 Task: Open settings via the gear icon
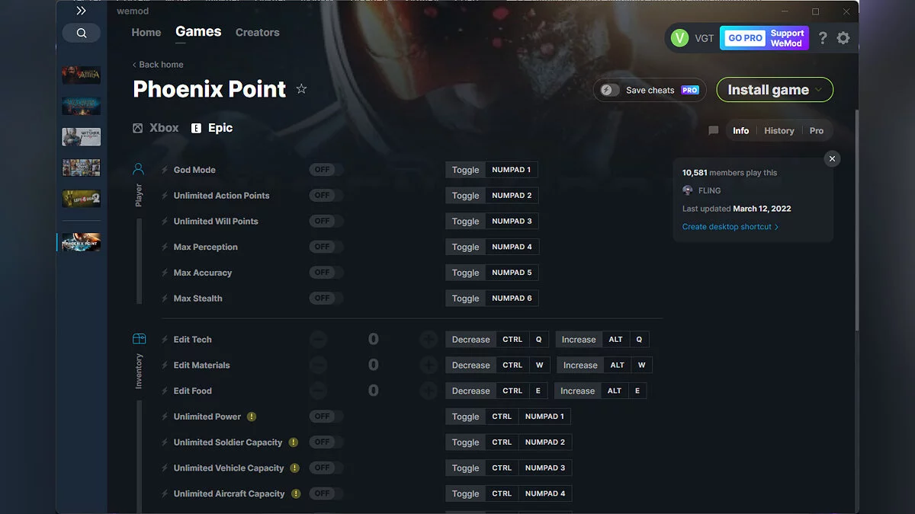[843, 38]
